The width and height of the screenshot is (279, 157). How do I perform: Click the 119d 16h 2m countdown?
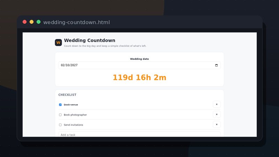139,77
